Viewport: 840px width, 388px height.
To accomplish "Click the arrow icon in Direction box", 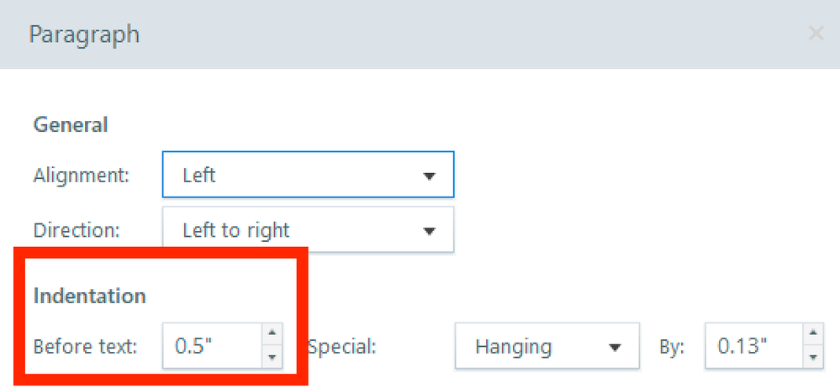I will 429,231.
